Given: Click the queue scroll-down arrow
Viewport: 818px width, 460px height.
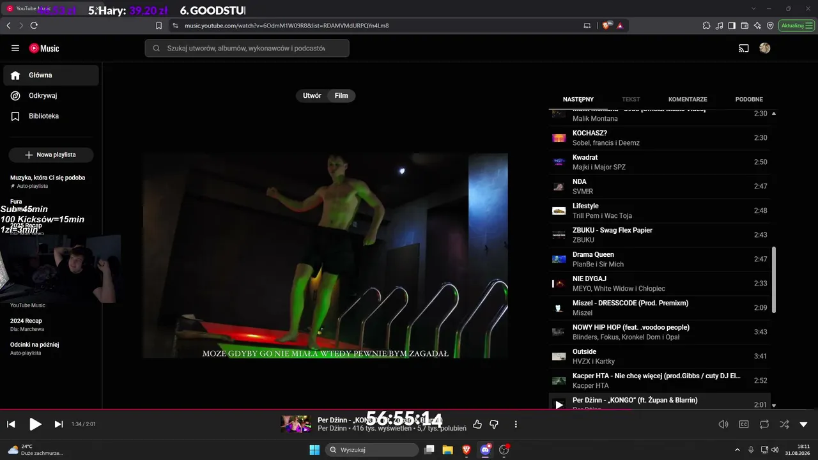Looking at the screenshot, I should coord(774,405).
